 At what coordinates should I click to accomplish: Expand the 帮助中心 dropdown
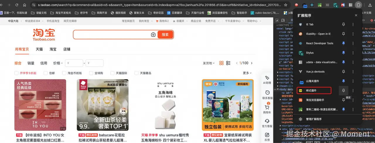click(x=254, y=21)
